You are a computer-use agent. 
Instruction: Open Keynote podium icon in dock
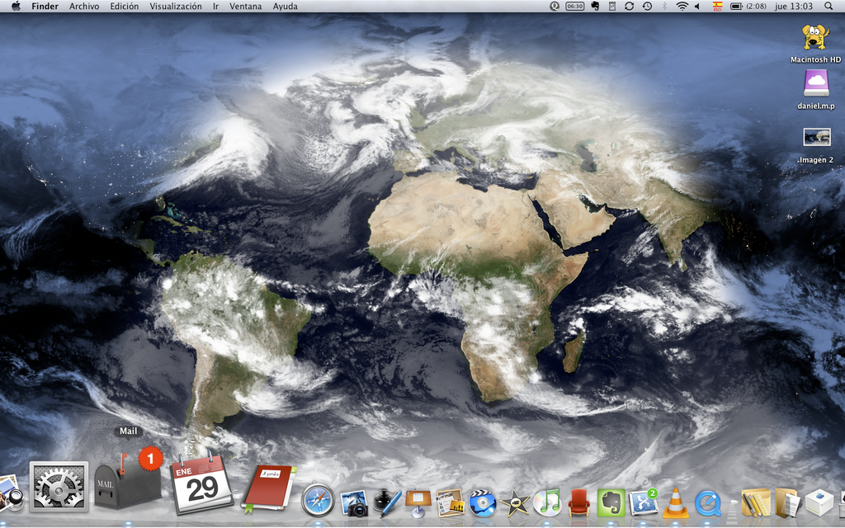(418, 502)
